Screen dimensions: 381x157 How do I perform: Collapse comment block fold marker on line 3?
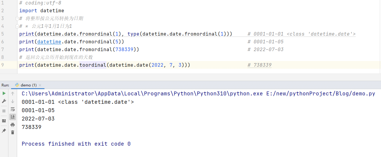pos(17,19)
